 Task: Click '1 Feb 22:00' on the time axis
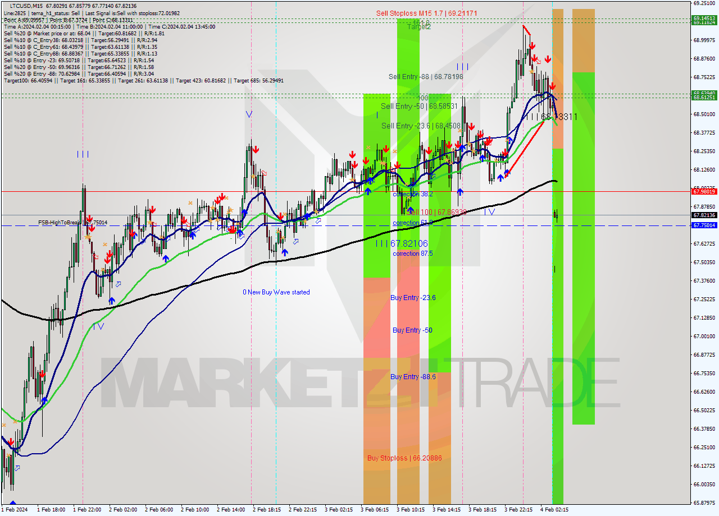click(87, 510)
